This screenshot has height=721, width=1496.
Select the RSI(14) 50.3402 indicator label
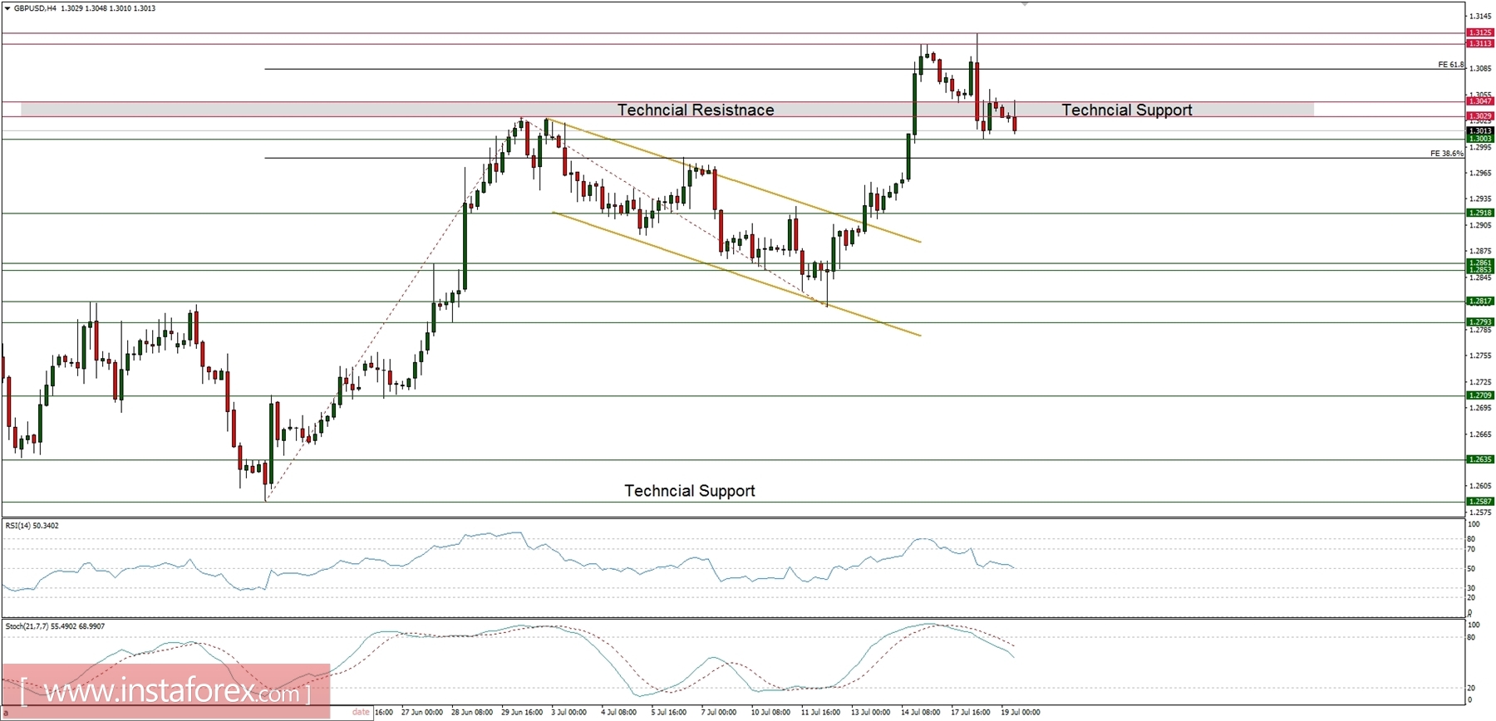(x=32, y=525)
